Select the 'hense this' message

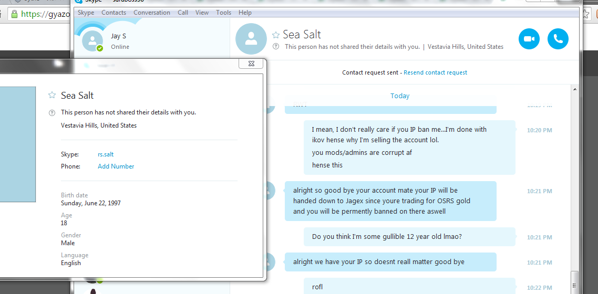click(x=327, y=165)
